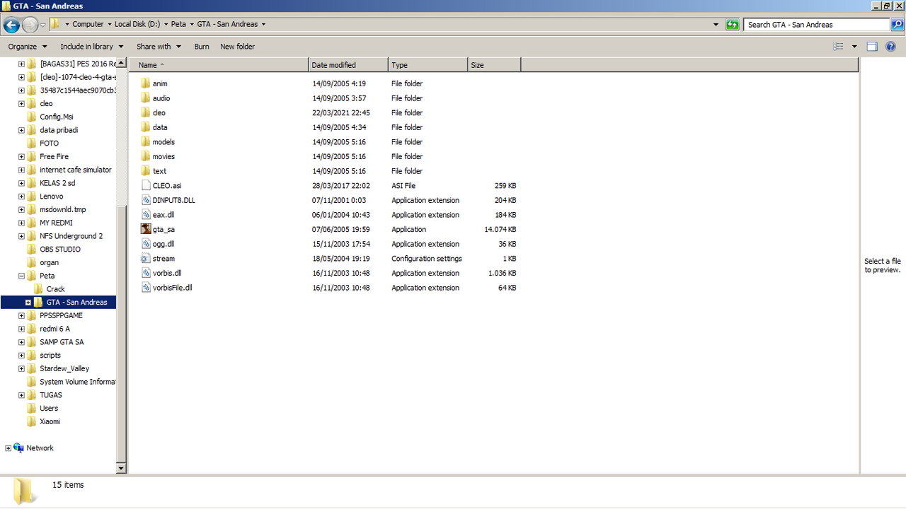Open the address bar history dropdown arrow

click(716, 25)
